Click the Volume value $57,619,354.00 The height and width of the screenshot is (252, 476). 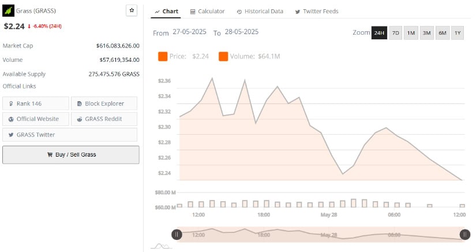(x=119, y=60)
